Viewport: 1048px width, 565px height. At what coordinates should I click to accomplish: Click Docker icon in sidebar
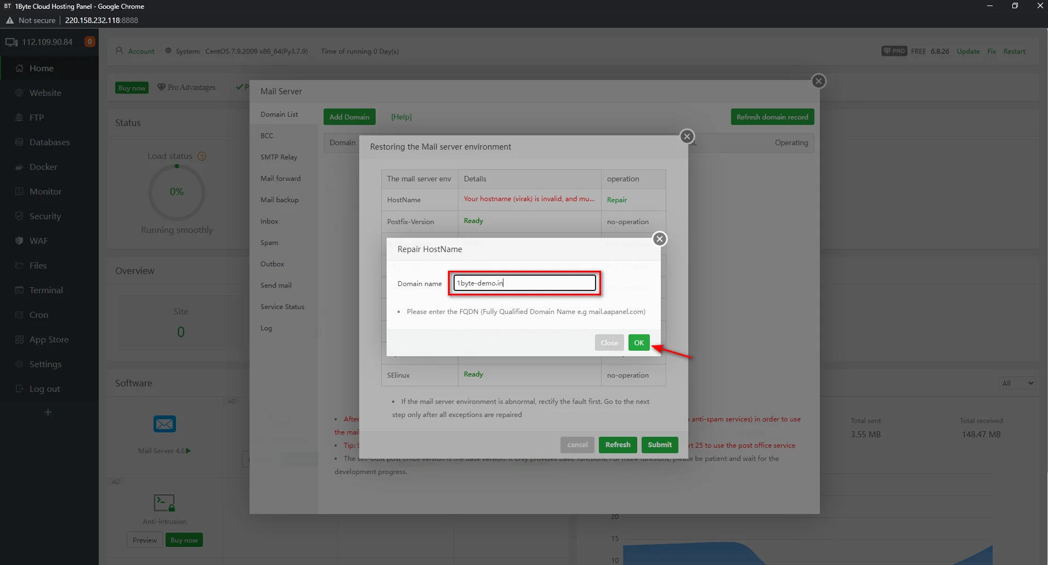pyautogui.click(x=19, y=167)
